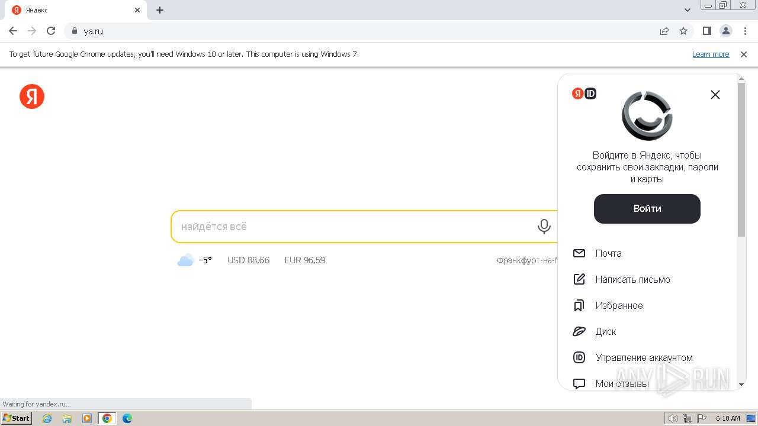Open a new tab with plus button
Screen dimensions: 758x426
tap(160, 10)
